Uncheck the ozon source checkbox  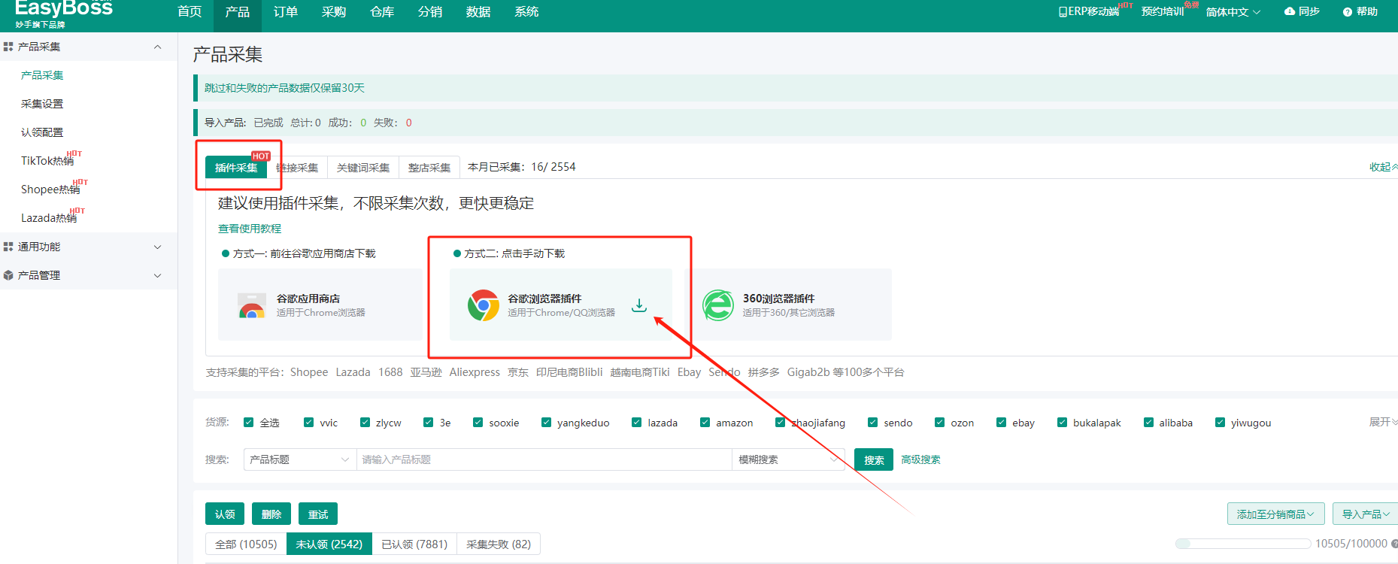[x=939, y=423]
